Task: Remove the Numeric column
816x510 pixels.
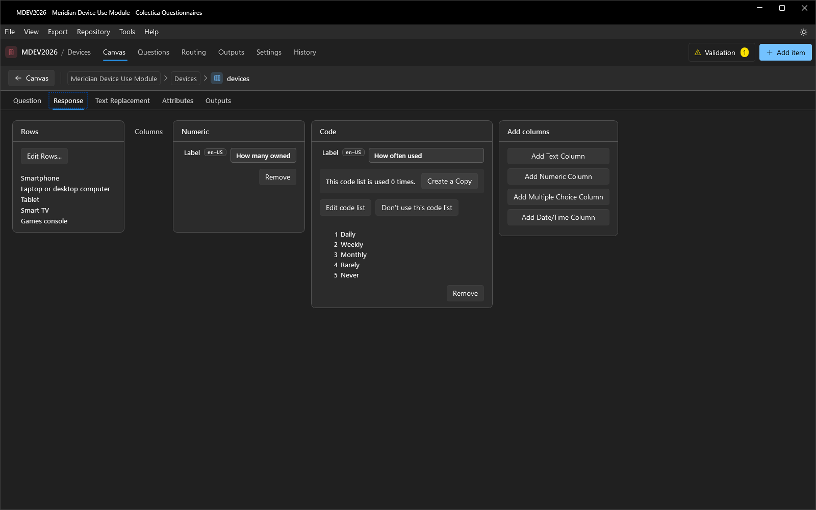Action: (277, 177)
